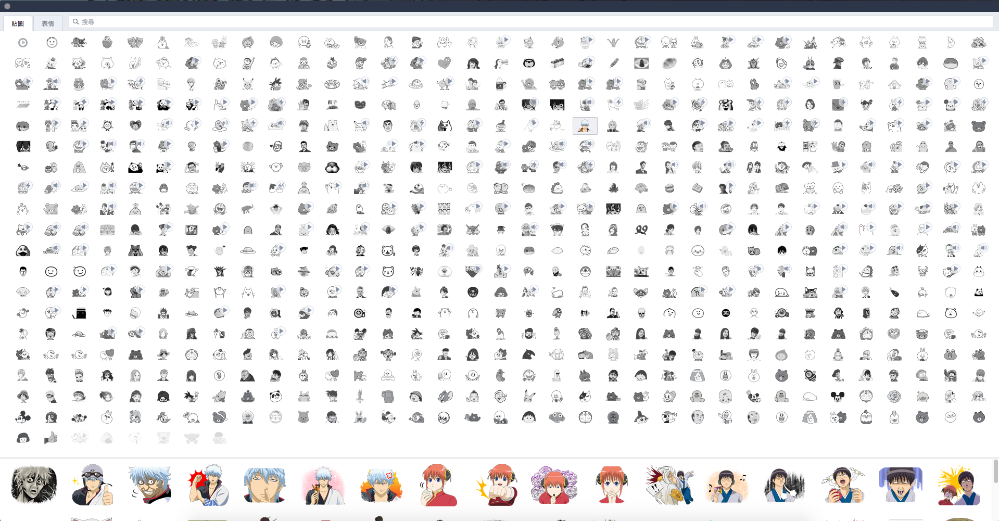This screenshot has width=999, height=521.
Task: Choose the grinning Gintoki with glasses sticker
Action: point(150,485)
